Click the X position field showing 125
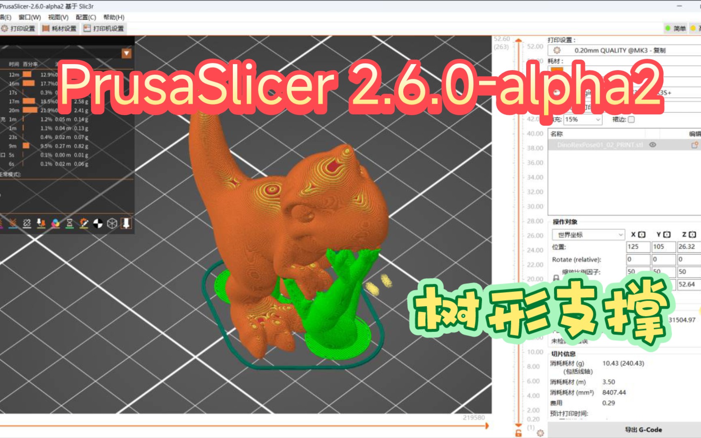The image size is (701, 438). click(638, 247)
